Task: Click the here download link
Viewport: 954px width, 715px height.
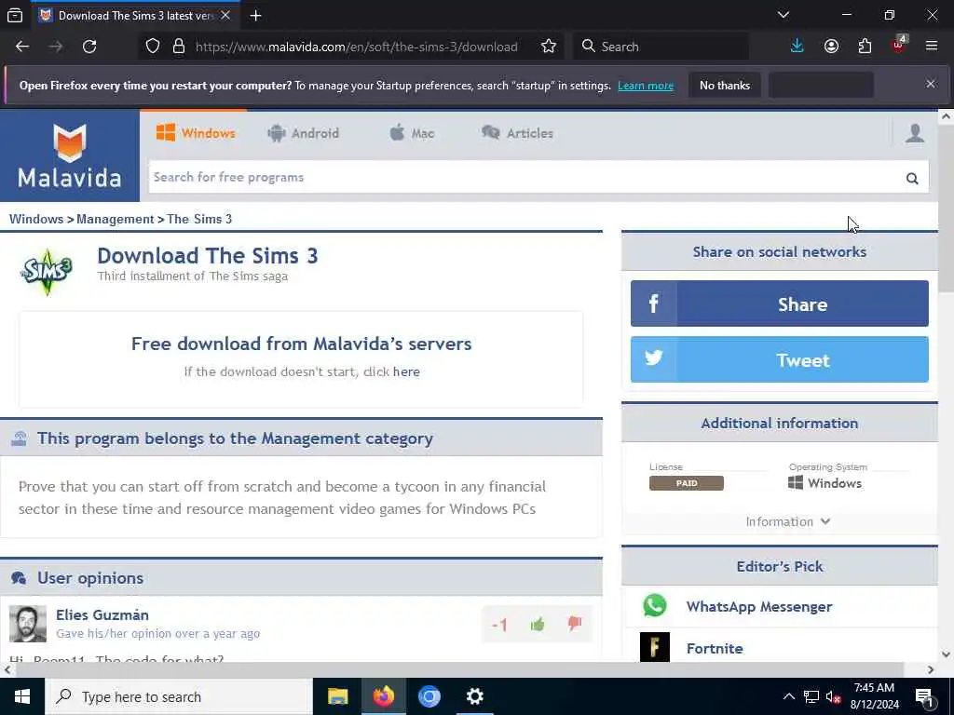Action: click(406, 371)
